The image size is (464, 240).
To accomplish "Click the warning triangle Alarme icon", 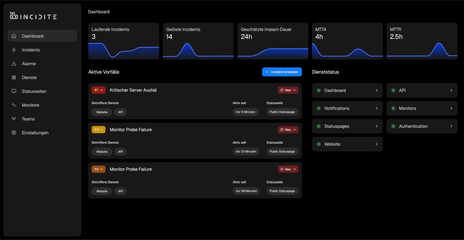I will pos(14,64).
